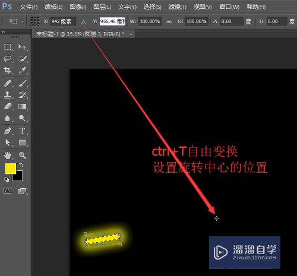The image size is (297, 276).
Task: Select the Gradient tool
Action: pyautogui.click(x=22, y=106)
